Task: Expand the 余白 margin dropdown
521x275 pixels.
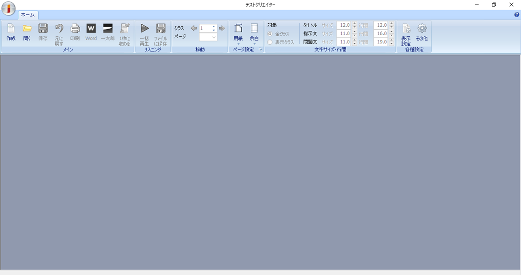Action: (x=254, y=33)
